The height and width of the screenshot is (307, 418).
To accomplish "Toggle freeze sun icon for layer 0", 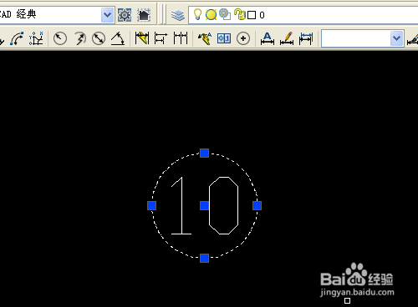I will click(211, 15).
